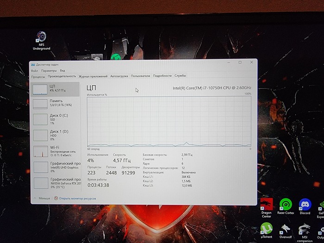Select the Wi-Fi mini graph thumbnail
The image size is (324, 243).
pos(41,151)
